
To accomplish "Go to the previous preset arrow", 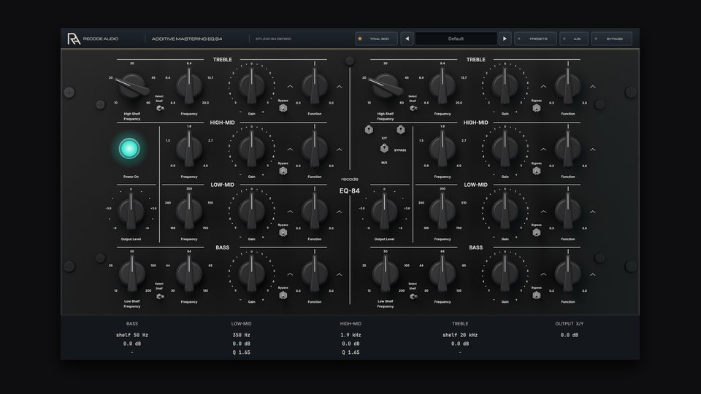I will pos(407,39).
